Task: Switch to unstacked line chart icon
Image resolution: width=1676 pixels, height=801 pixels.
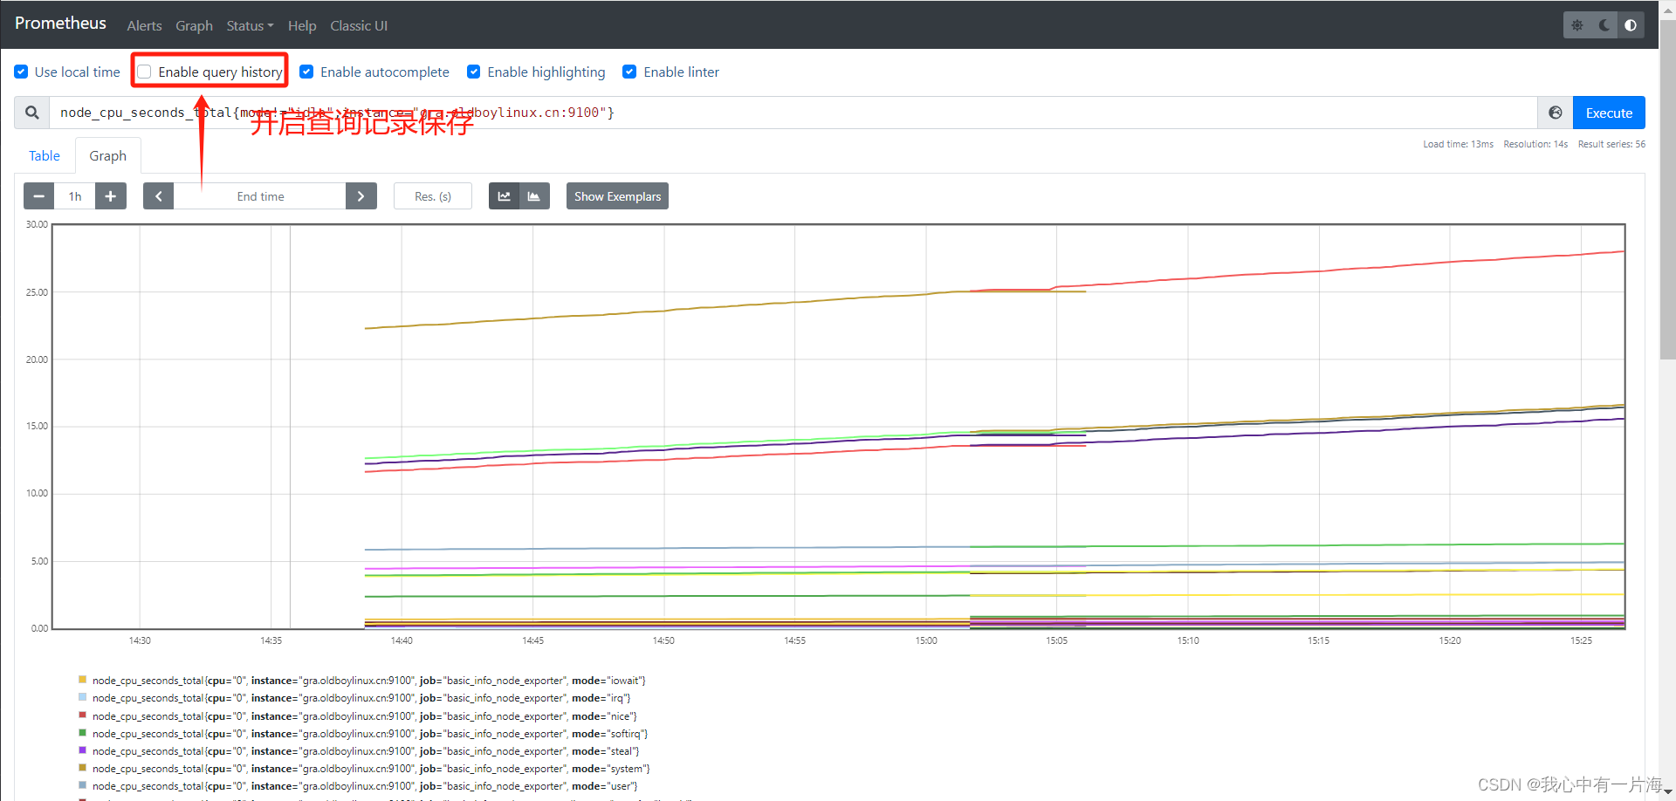Action: coord(504,196)
